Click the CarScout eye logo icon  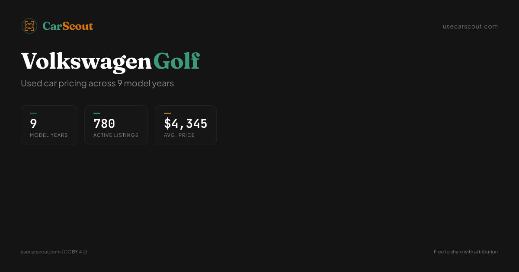29,26
